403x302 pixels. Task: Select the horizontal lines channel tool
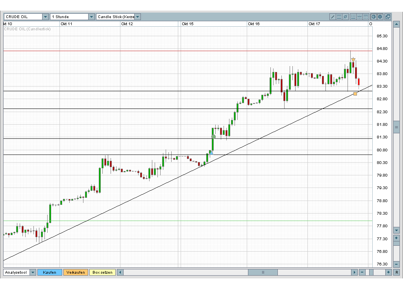[339, 17]
